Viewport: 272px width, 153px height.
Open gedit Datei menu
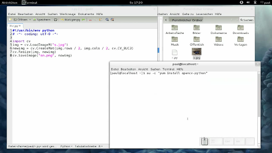pos(12,14)
